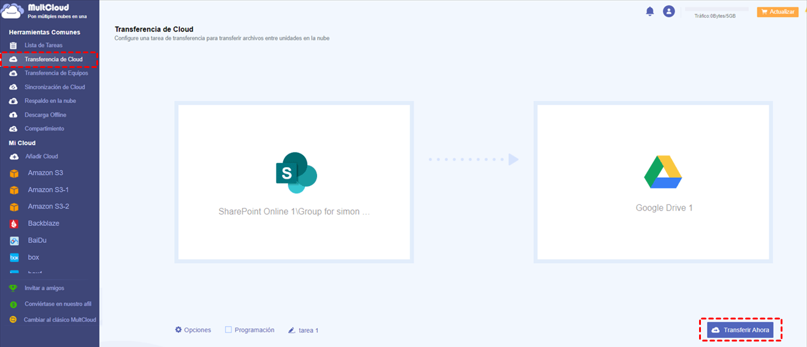Click the box logo icon
Viewport: 807px width, 347px height.
click(x=14, y=258)
